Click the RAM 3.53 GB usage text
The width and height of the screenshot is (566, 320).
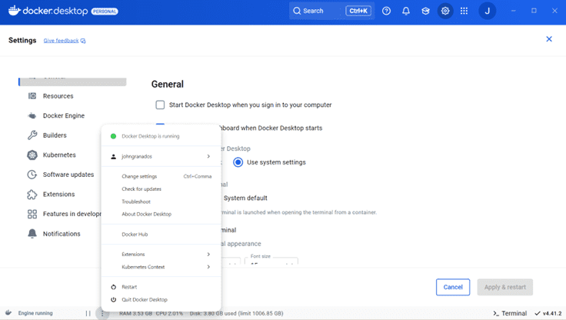pos(135,313)
